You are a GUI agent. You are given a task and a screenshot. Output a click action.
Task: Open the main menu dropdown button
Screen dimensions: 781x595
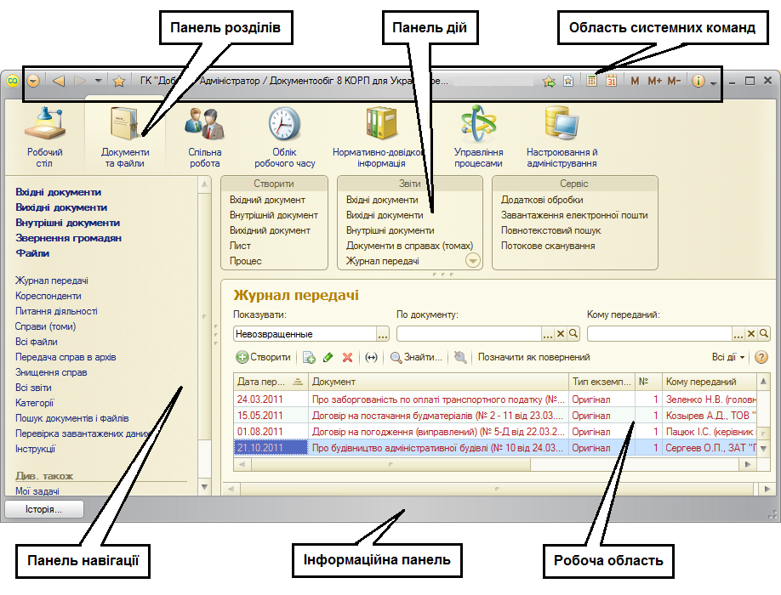tap(33, 81)
